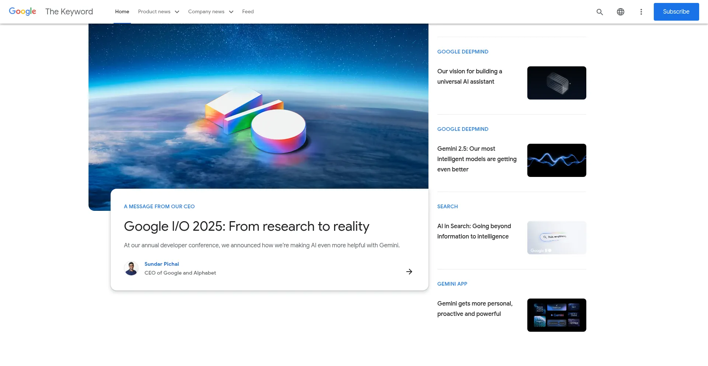Image resolution: width=708 pixels, height=366 pixels.
Task: Open AI in Search: Going beyond information article
Action: click(474, 231)
